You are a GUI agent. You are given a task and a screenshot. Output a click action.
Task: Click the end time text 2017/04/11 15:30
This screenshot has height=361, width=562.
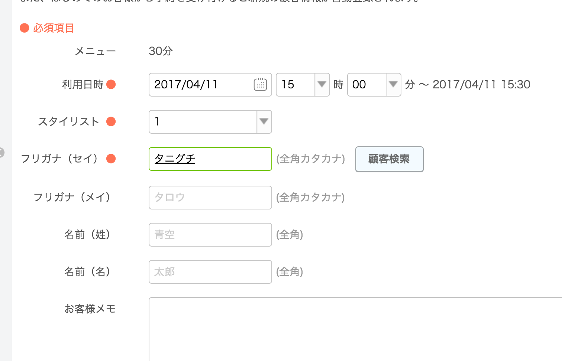click(x=481, y=85)
